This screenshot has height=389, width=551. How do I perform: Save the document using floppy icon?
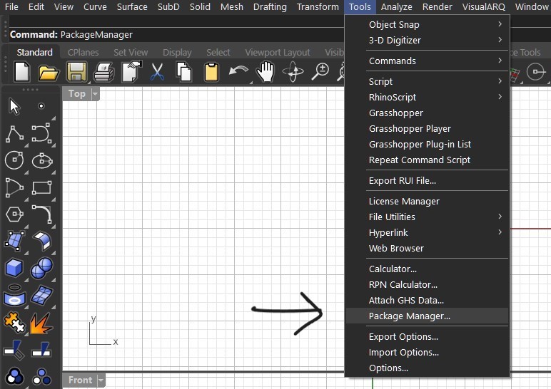(76, 72)
